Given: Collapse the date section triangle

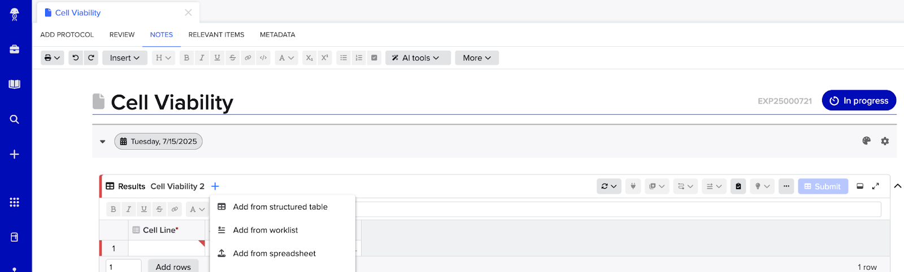Looking at the screenshot, I should tap(103, 142).
